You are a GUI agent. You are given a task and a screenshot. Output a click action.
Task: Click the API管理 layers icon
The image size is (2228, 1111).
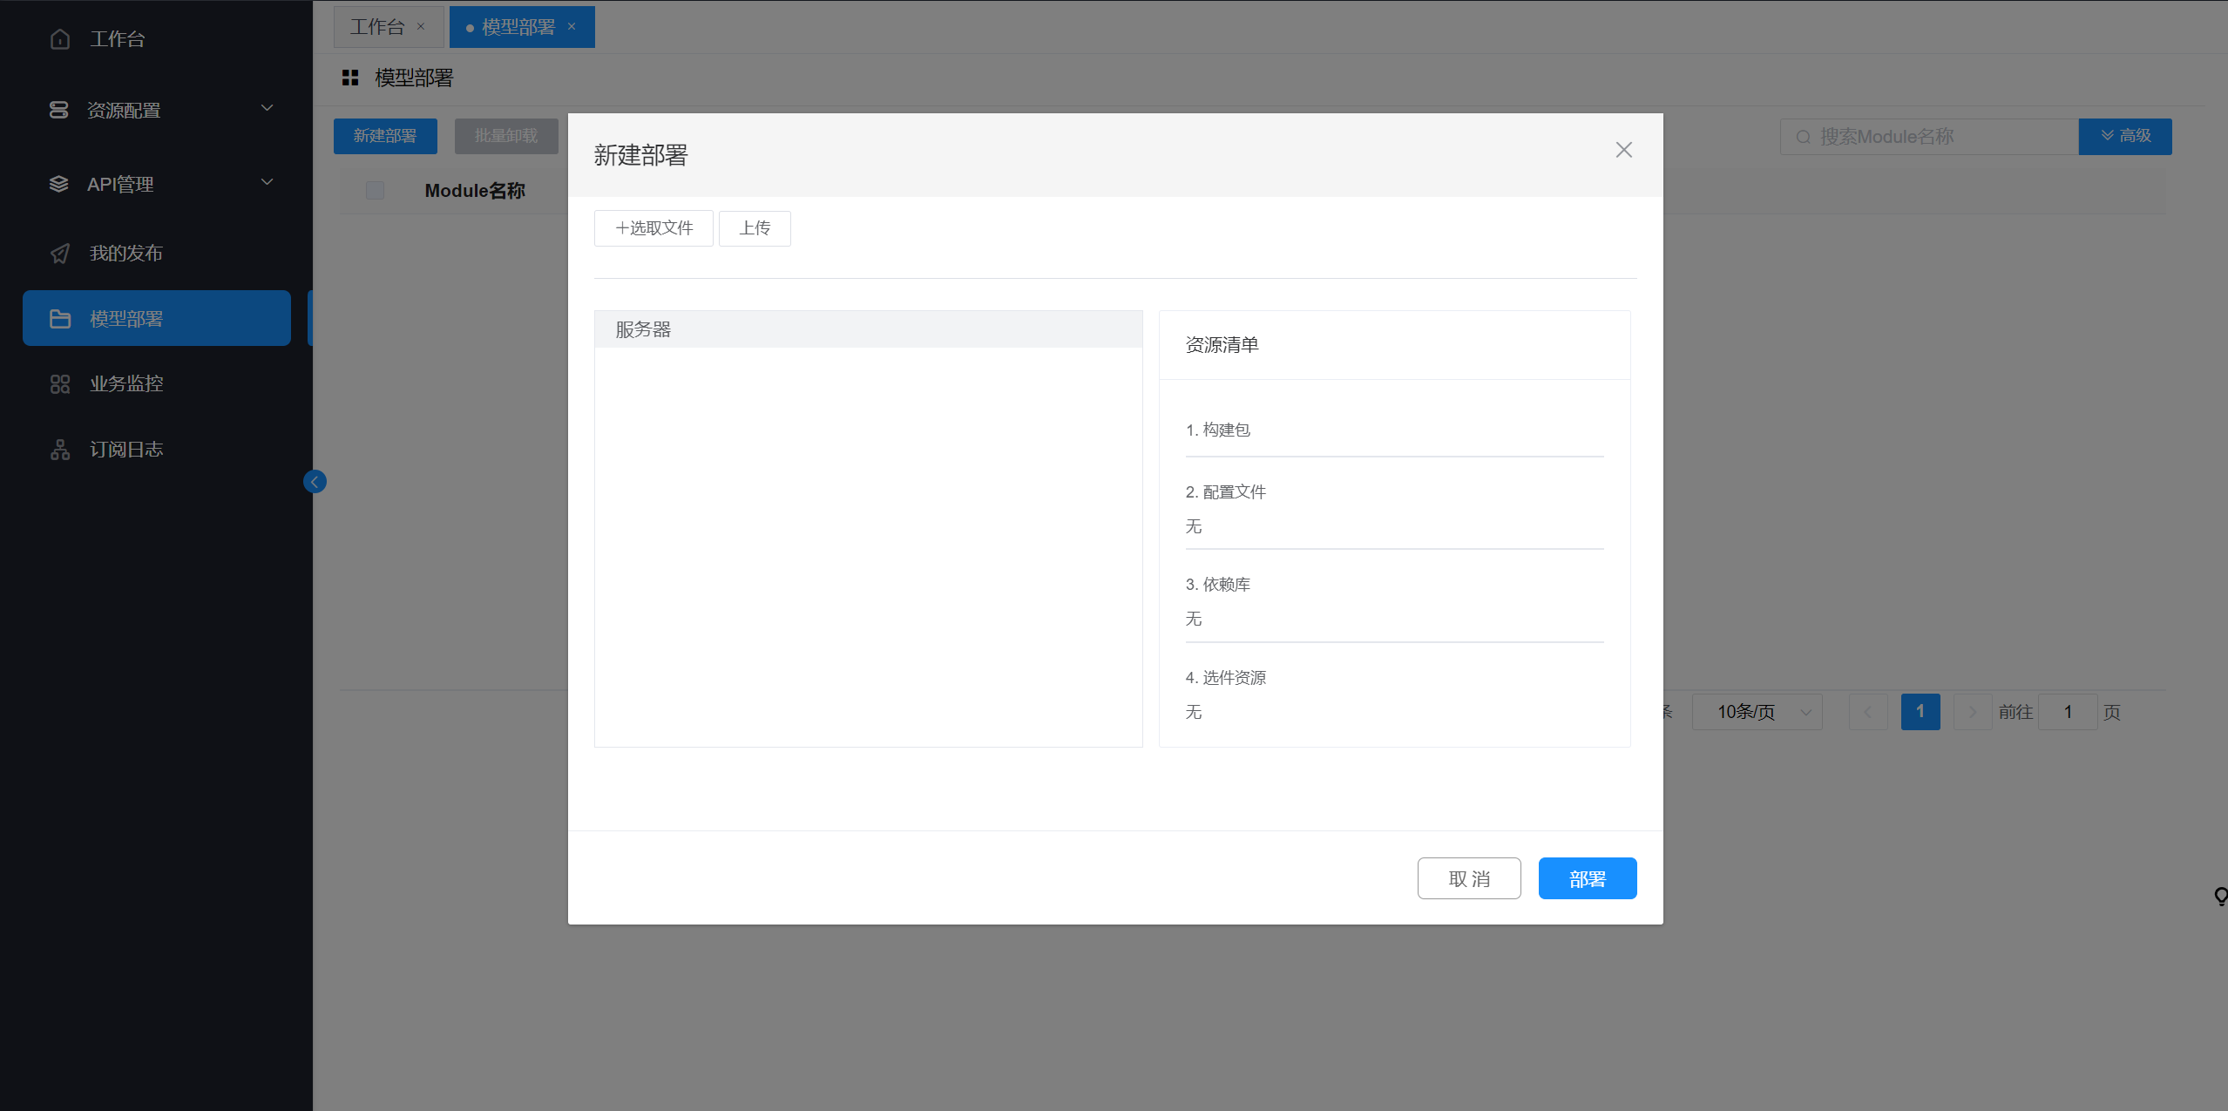coord(58,184)
